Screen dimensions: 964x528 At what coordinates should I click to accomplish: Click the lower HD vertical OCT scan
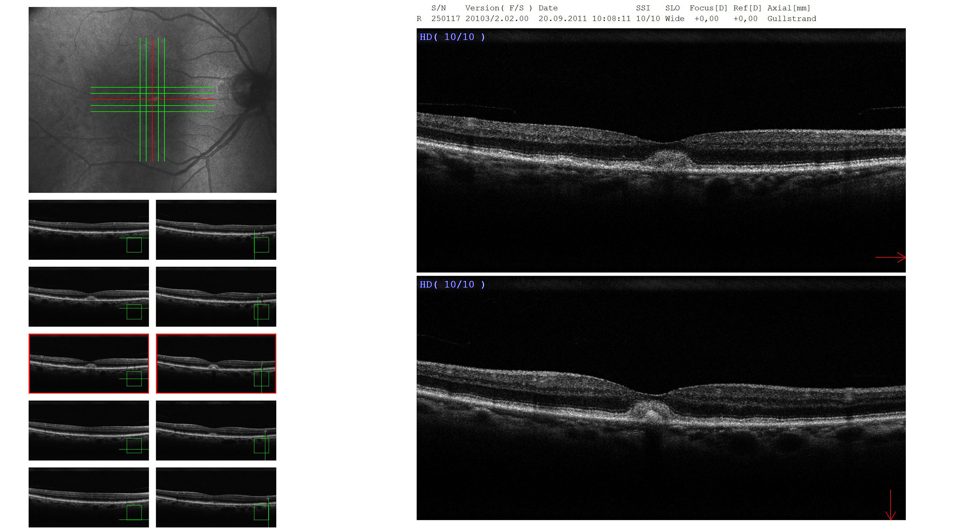(x=661, y=398)
